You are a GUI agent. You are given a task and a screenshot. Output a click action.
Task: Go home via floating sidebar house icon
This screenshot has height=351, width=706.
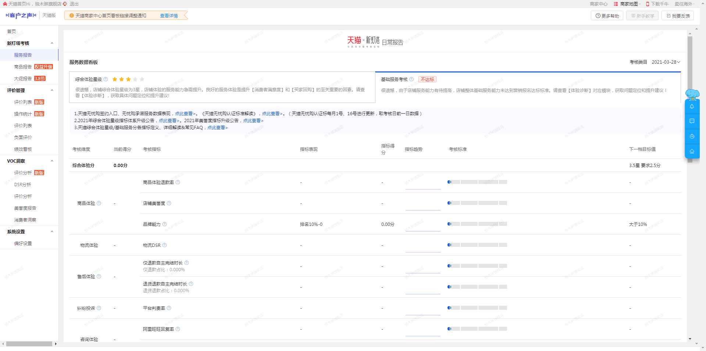click(692, 151)
